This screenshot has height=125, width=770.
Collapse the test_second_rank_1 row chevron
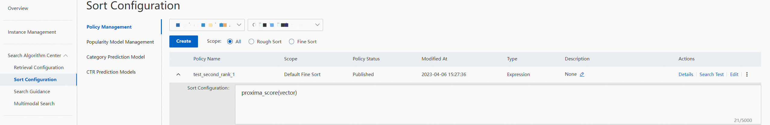click(178, 74)
